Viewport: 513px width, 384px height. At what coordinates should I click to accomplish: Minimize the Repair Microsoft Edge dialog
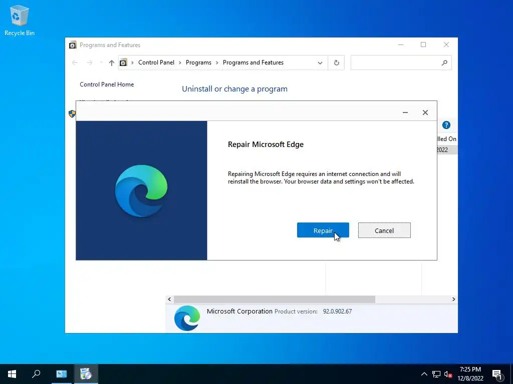pos(405,112)
